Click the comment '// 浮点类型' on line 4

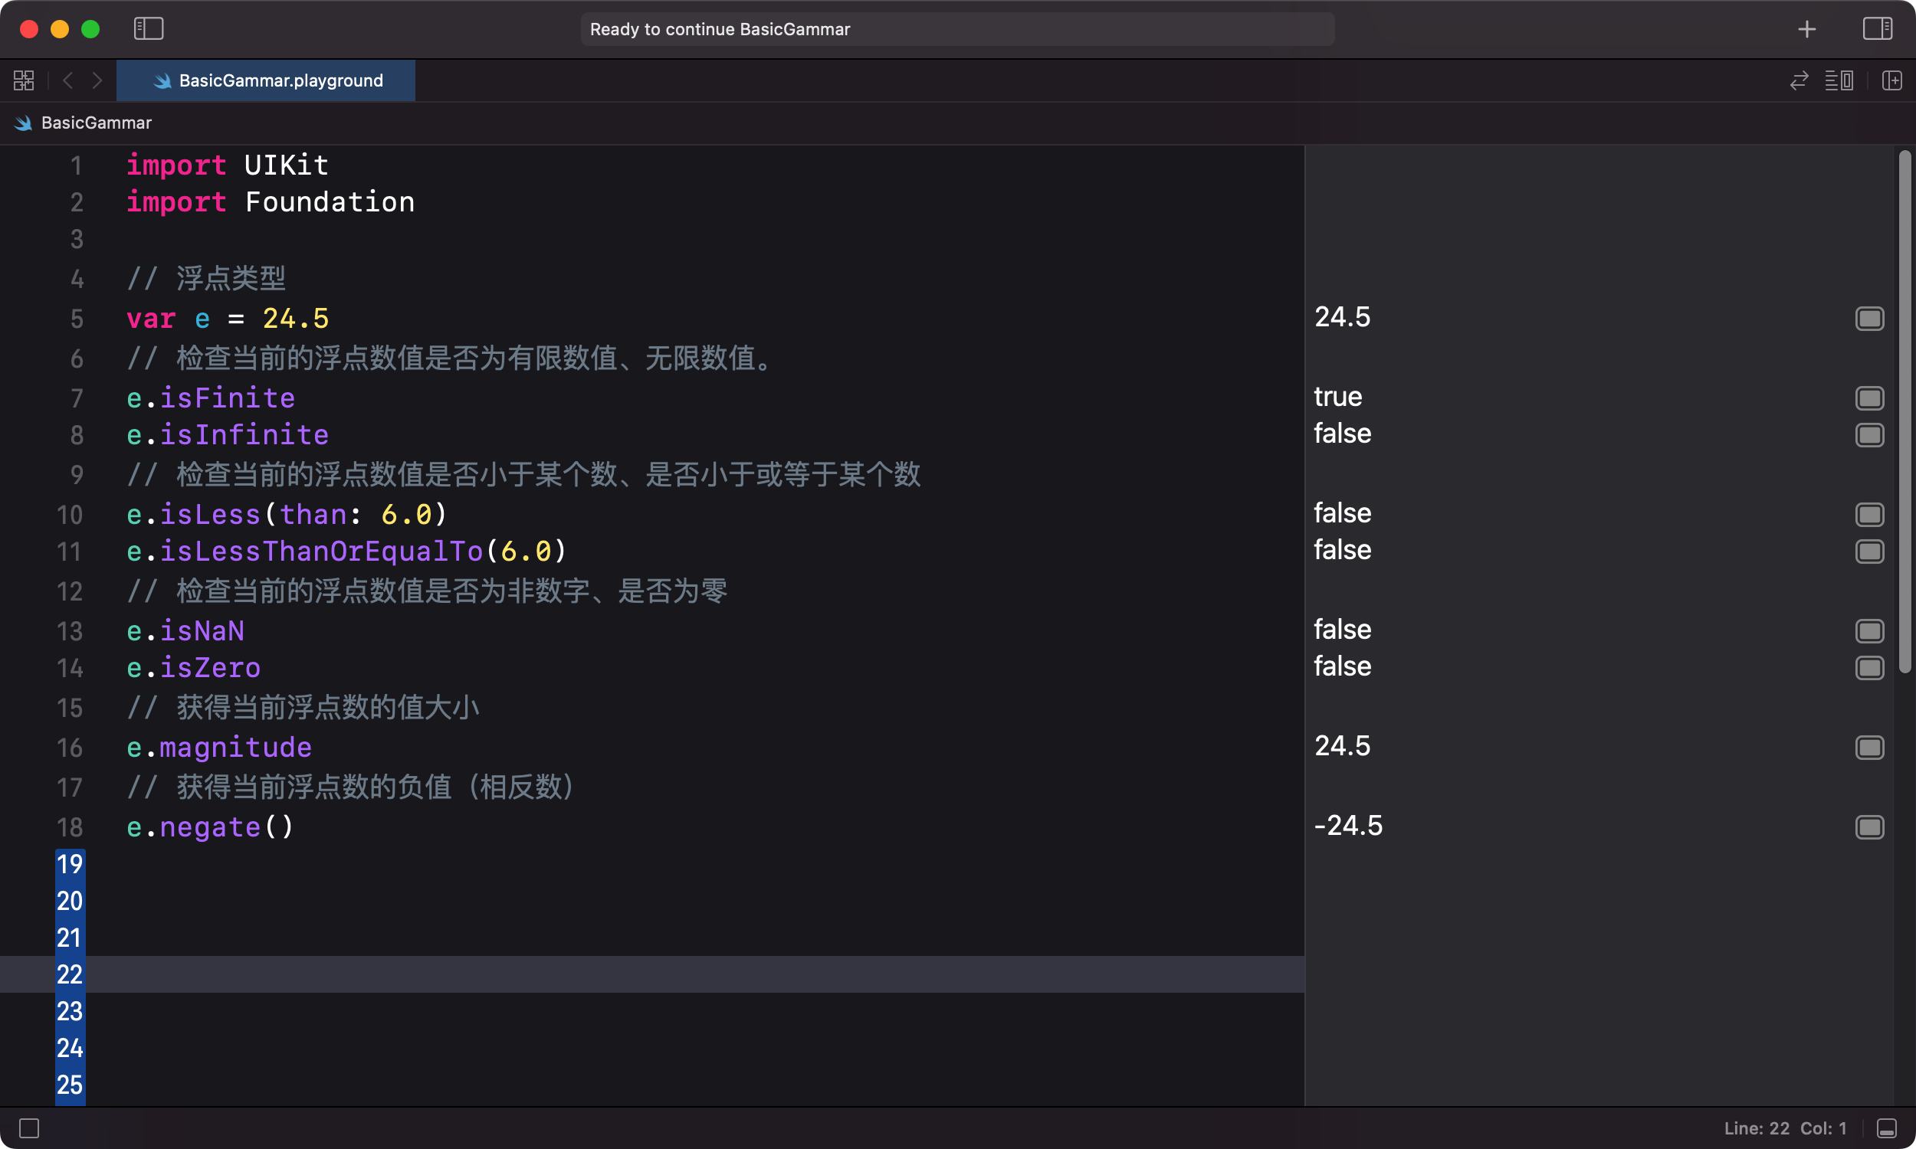tap(206, 279)
